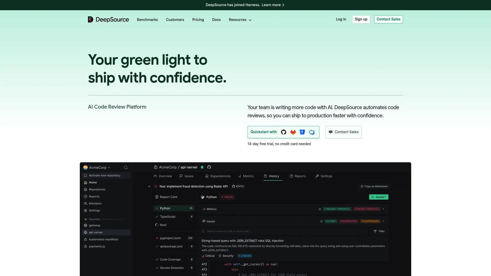Open Benchmarks in the navigation
This screenshot has height=276, width=491.
[x=147, y=20]
